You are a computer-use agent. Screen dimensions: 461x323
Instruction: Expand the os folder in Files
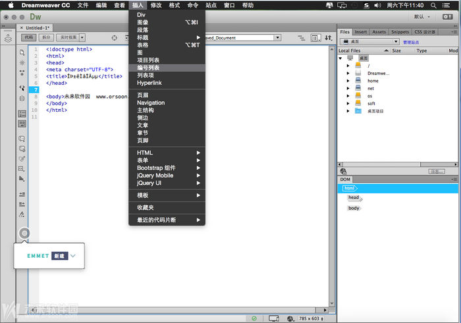point(348,96)
